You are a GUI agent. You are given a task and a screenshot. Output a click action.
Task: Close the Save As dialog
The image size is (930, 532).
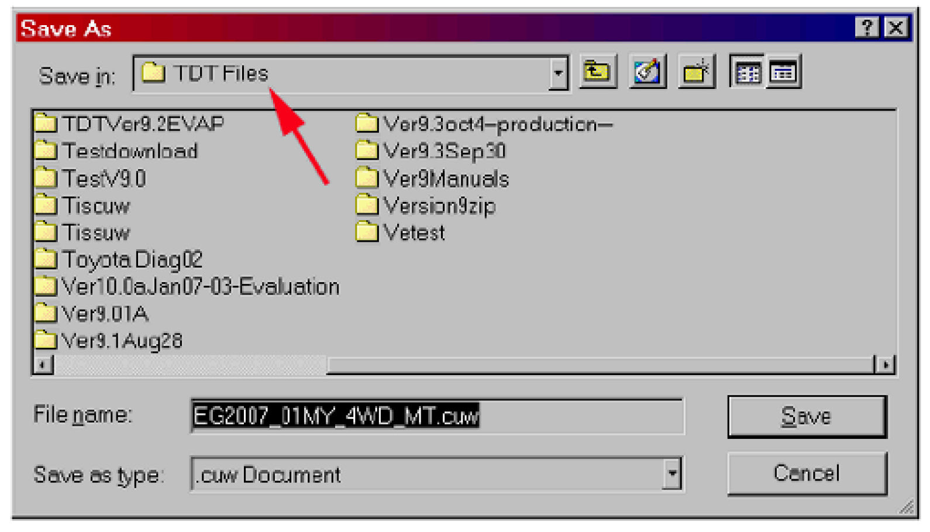(896, 28)
